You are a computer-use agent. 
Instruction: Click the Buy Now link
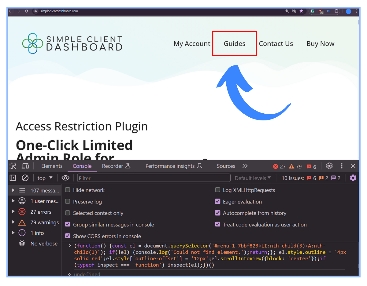coord(321,44)
